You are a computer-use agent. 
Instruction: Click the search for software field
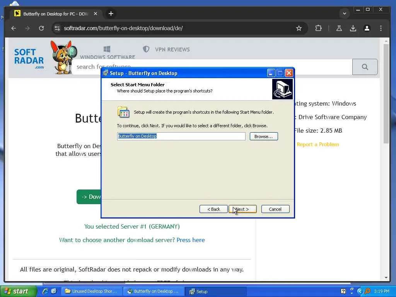(x=212, y=67)
